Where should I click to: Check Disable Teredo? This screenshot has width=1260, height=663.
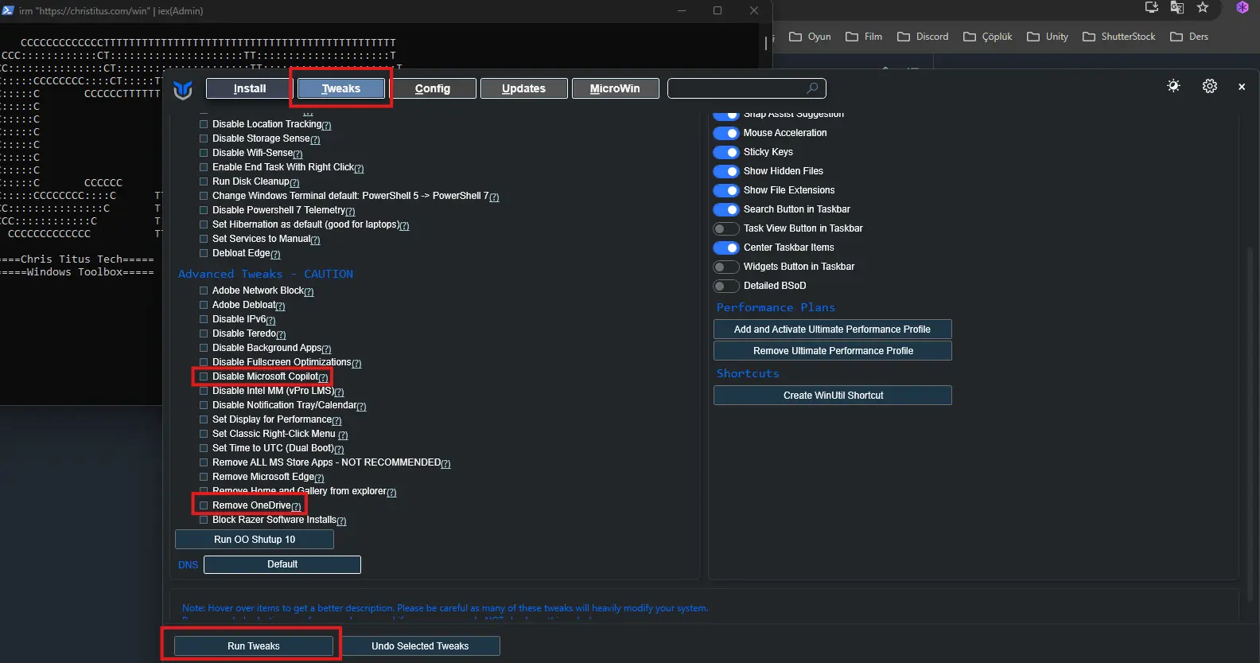pos(204,333)
